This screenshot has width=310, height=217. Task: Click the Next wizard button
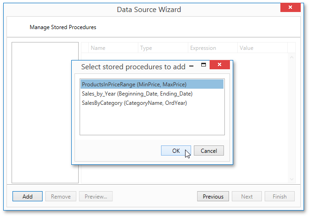pyautogui.click(x=247, y=197)
